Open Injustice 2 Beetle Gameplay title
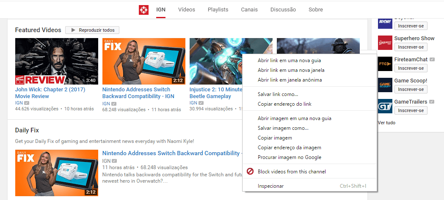Viewport: 444px width, 200px height. point(216,93)
